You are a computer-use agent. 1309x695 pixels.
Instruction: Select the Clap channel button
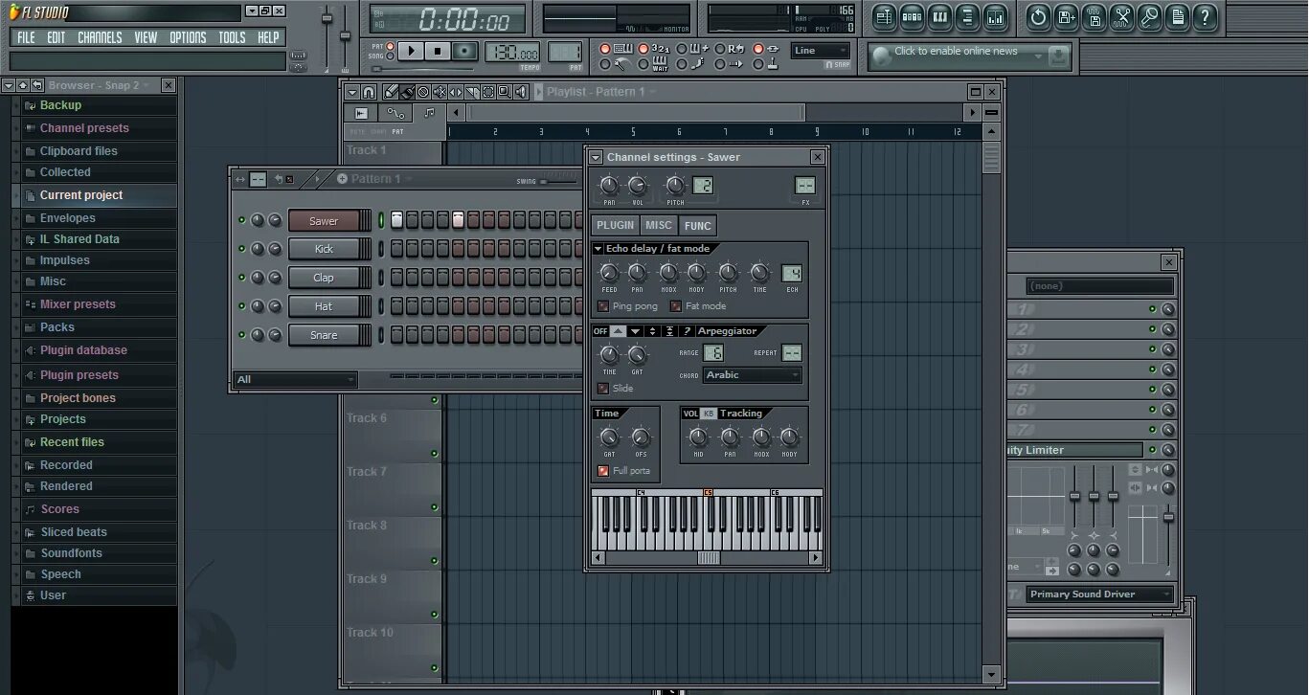coord(324,278)
